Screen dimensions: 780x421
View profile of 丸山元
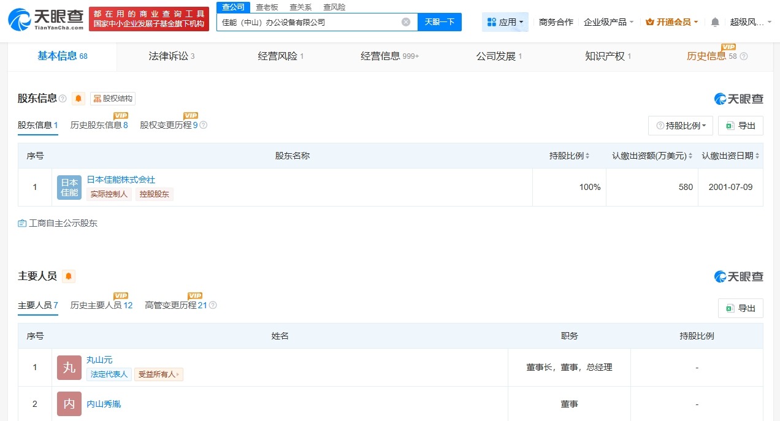[100, 360]
